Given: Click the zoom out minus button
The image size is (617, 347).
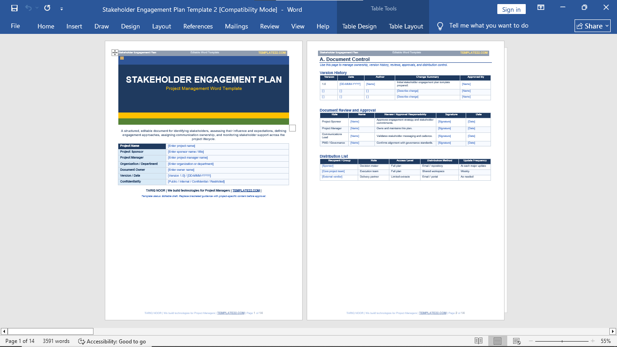Looking at the screenshot, I should point(531,341).
